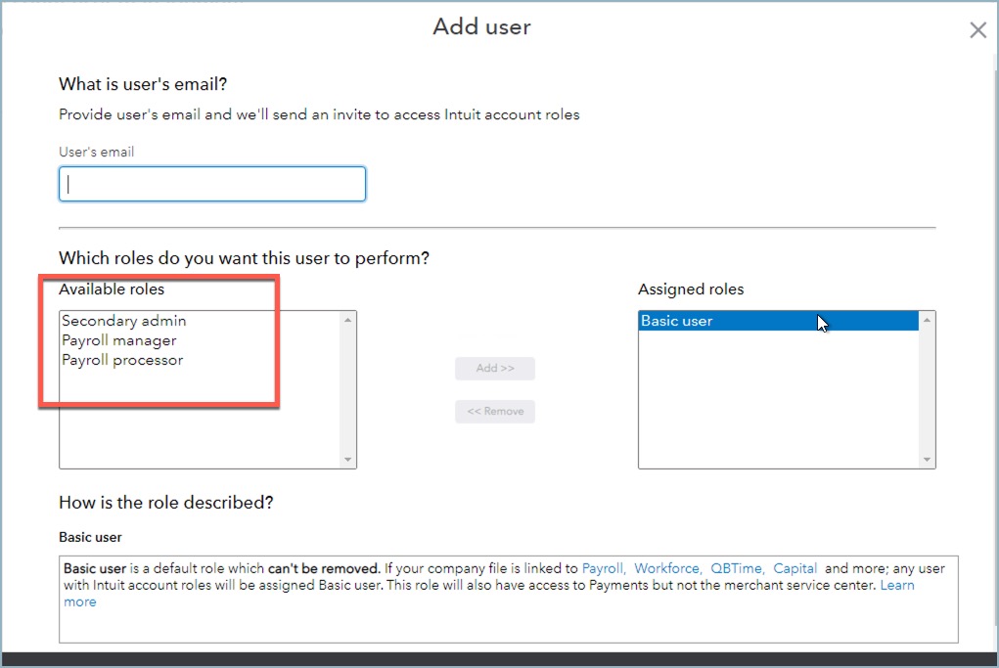Open the QBTime link
The width and height of the screenshot is (999, 668).
[x=735, y=568]
